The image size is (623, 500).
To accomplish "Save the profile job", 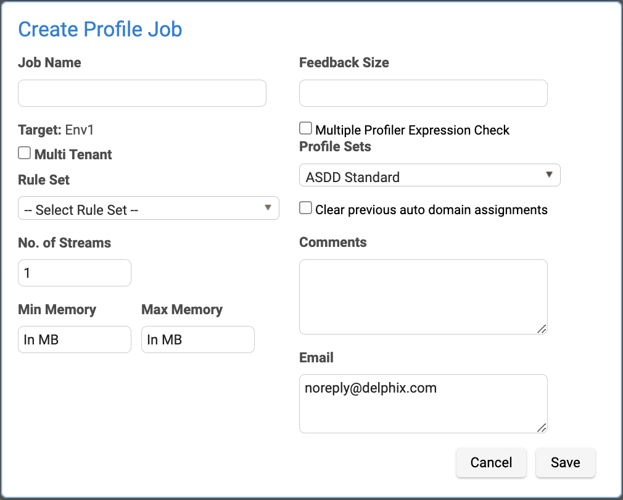I will [x=565, y=462].
